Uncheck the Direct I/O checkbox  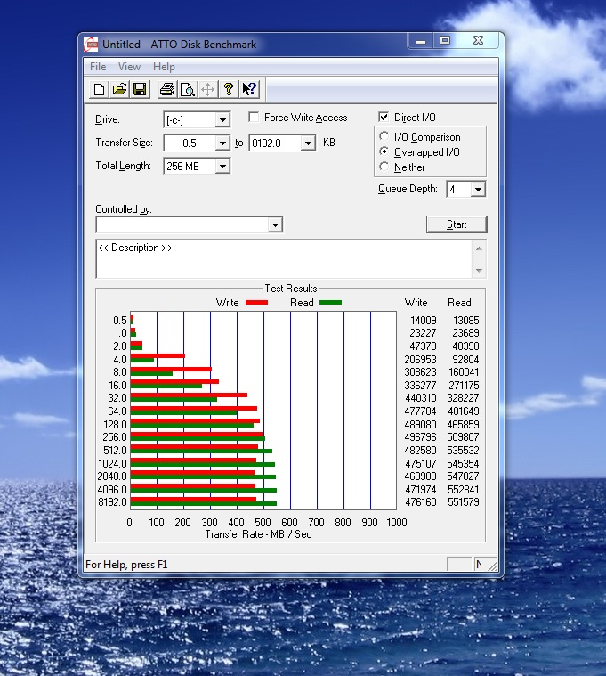point(384,118)
